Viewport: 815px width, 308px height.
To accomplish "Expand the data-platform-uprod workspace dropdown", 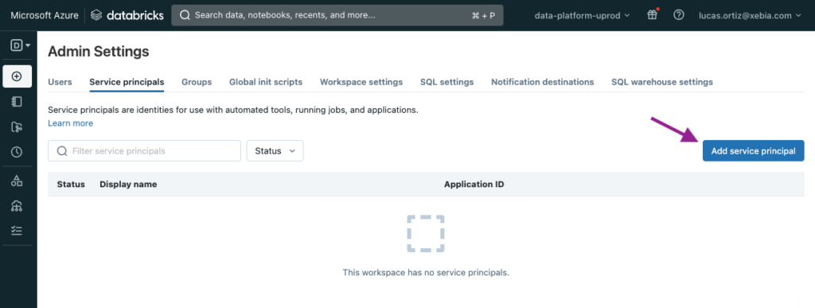I will (x=582, y=16).
